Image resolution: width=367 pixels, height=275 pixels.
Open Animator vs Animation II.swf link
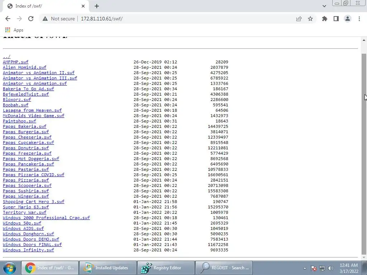[x=39, y=73]
